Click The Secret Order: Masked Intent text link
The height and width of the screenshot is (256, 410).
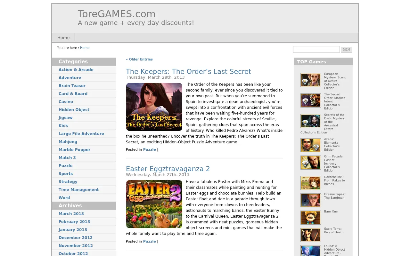tap(335, 101)
